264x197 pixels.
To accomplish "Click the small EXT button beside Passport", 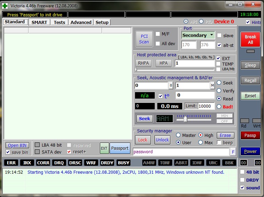I will click(x=104, y=148).
